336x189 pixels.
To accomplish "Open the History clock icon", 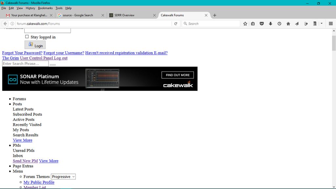I will (279, 24).
